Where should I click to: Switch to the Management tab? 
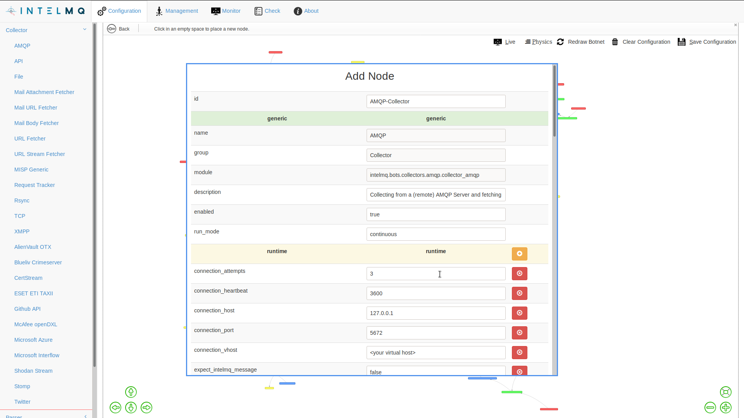click(177, 11)
